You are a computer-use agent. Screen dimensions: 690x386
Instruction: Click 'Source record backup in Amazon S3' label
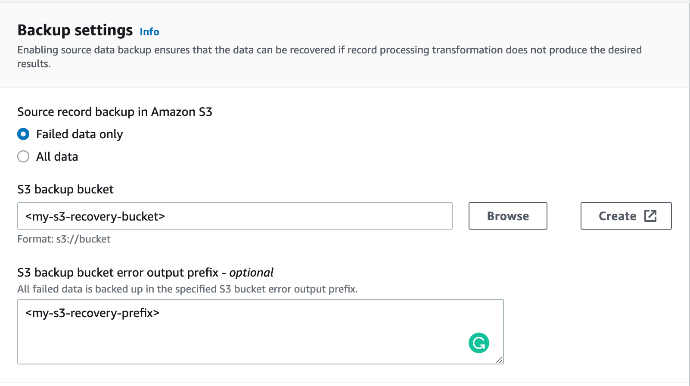click(115, 112)
